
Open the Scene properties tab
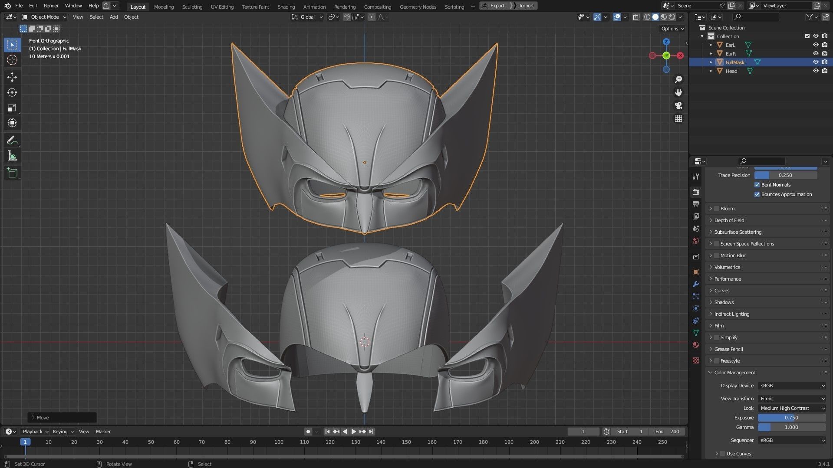coord(696,228)
